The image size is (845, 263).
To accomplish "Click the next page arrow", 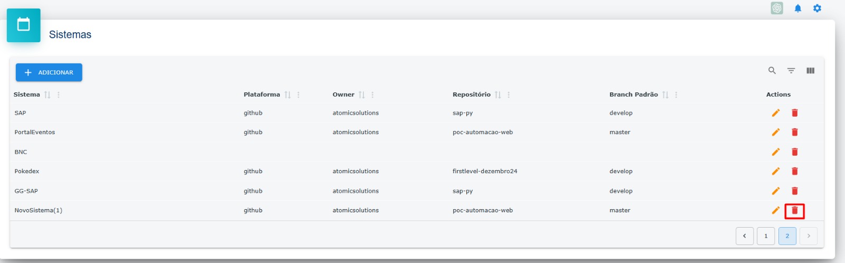I will [x=809, y=236].
